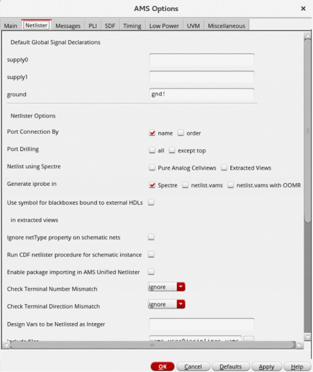Image resolution: width=313 pixels, height=372 pixels.
Task: Open Check Terminal Direction Mismatch dropdown
Action: click(x=166, y=304)
